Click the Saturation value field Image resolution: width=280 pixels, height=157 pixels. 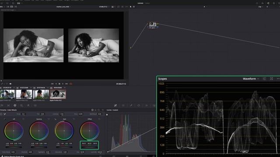[x=65, y=152]
